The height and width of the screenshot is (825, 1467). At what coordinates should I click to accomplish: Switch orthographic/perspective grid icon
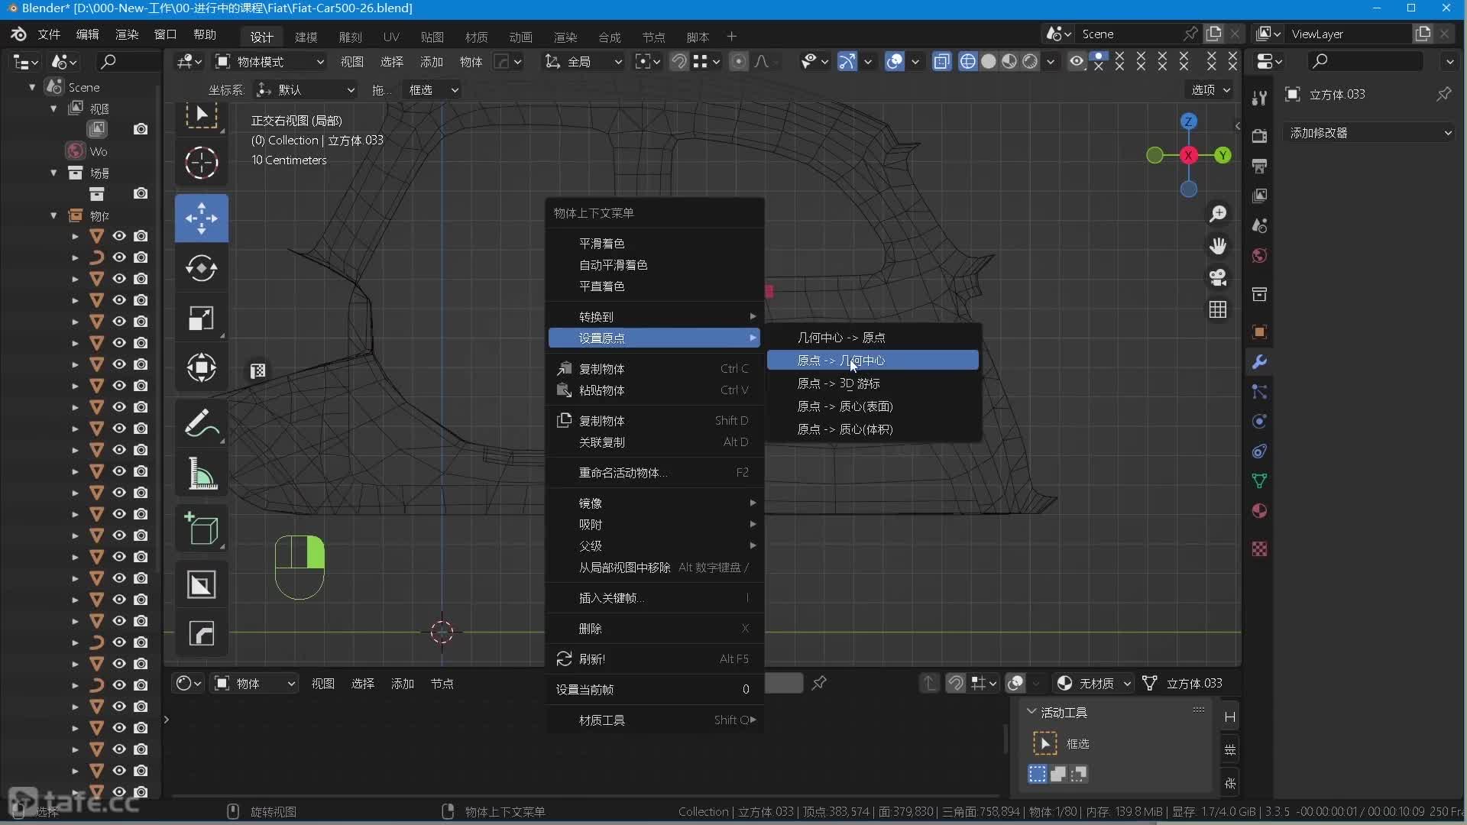click(1218, 309)
